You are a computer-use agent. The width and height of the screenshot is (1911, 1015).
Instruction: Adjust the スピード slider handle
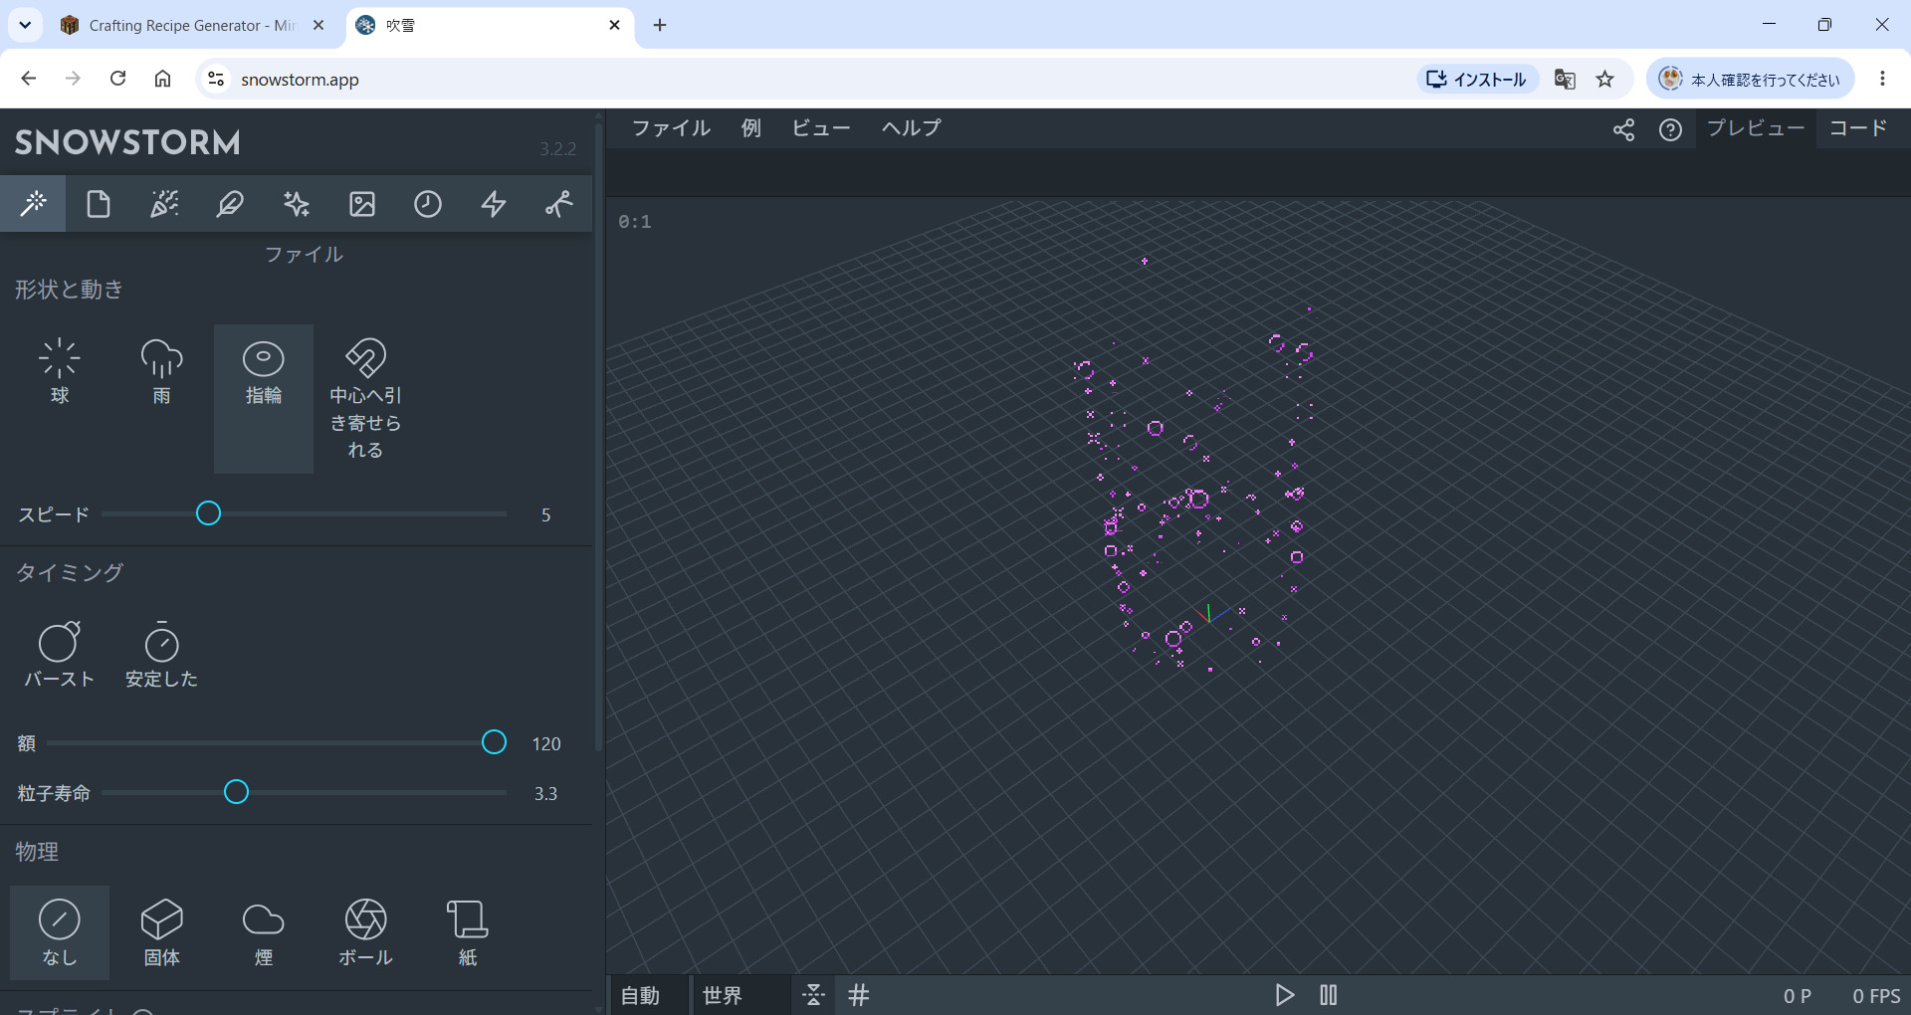[x=208, y=513]
